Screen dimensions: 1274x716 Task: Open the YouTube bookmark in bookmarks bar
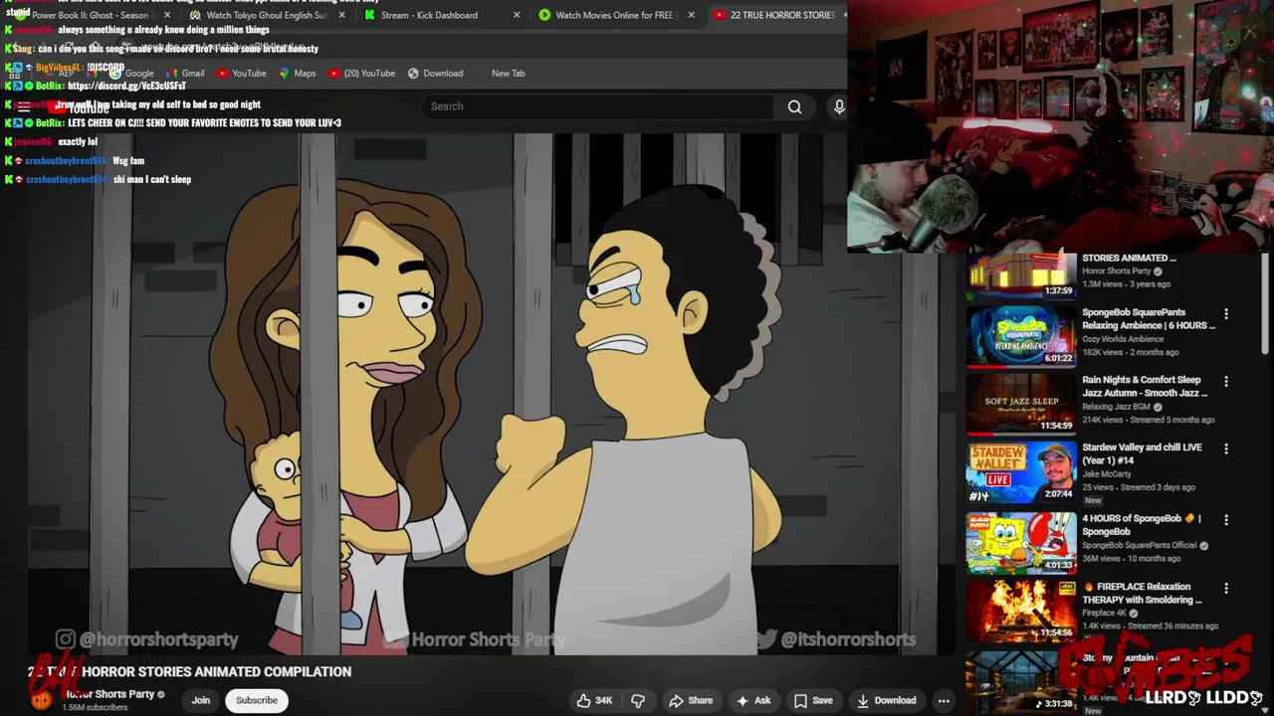pos(241,73)
